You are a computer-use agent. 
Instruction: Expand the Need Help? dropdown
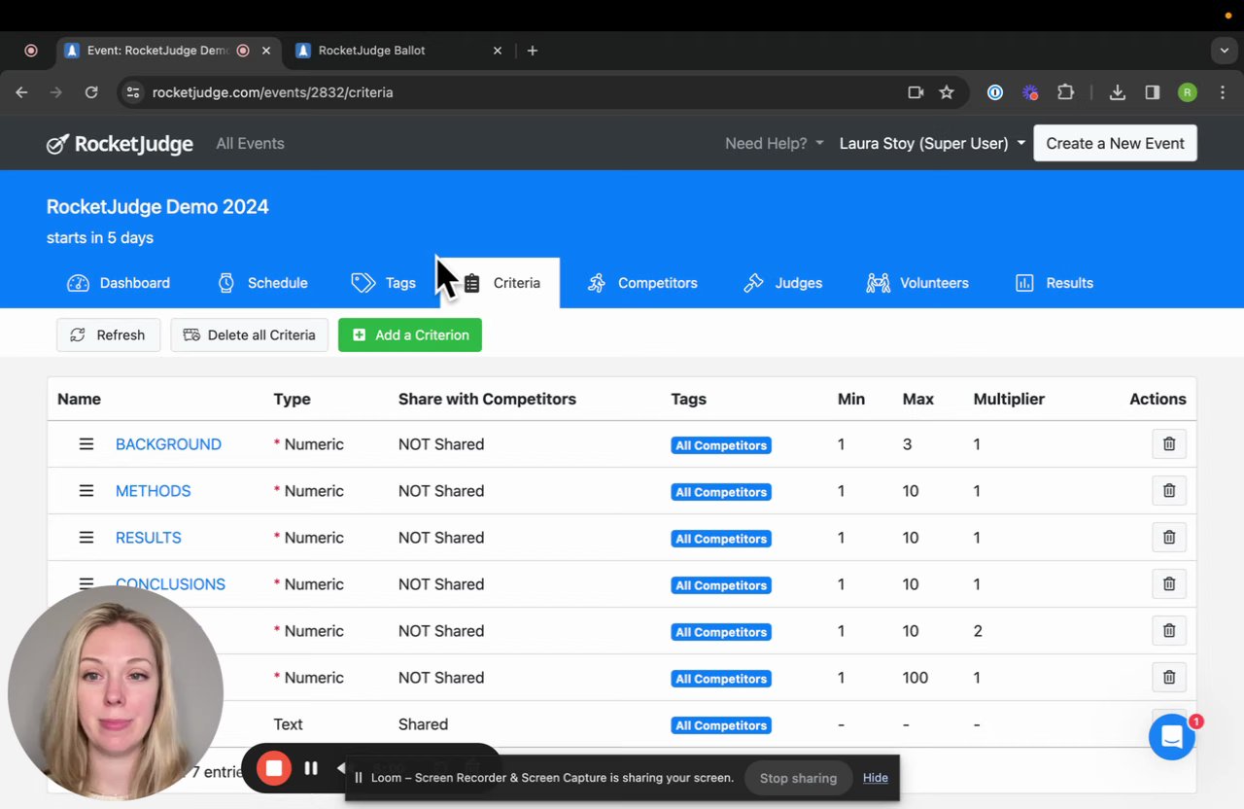tap(775, 144)
